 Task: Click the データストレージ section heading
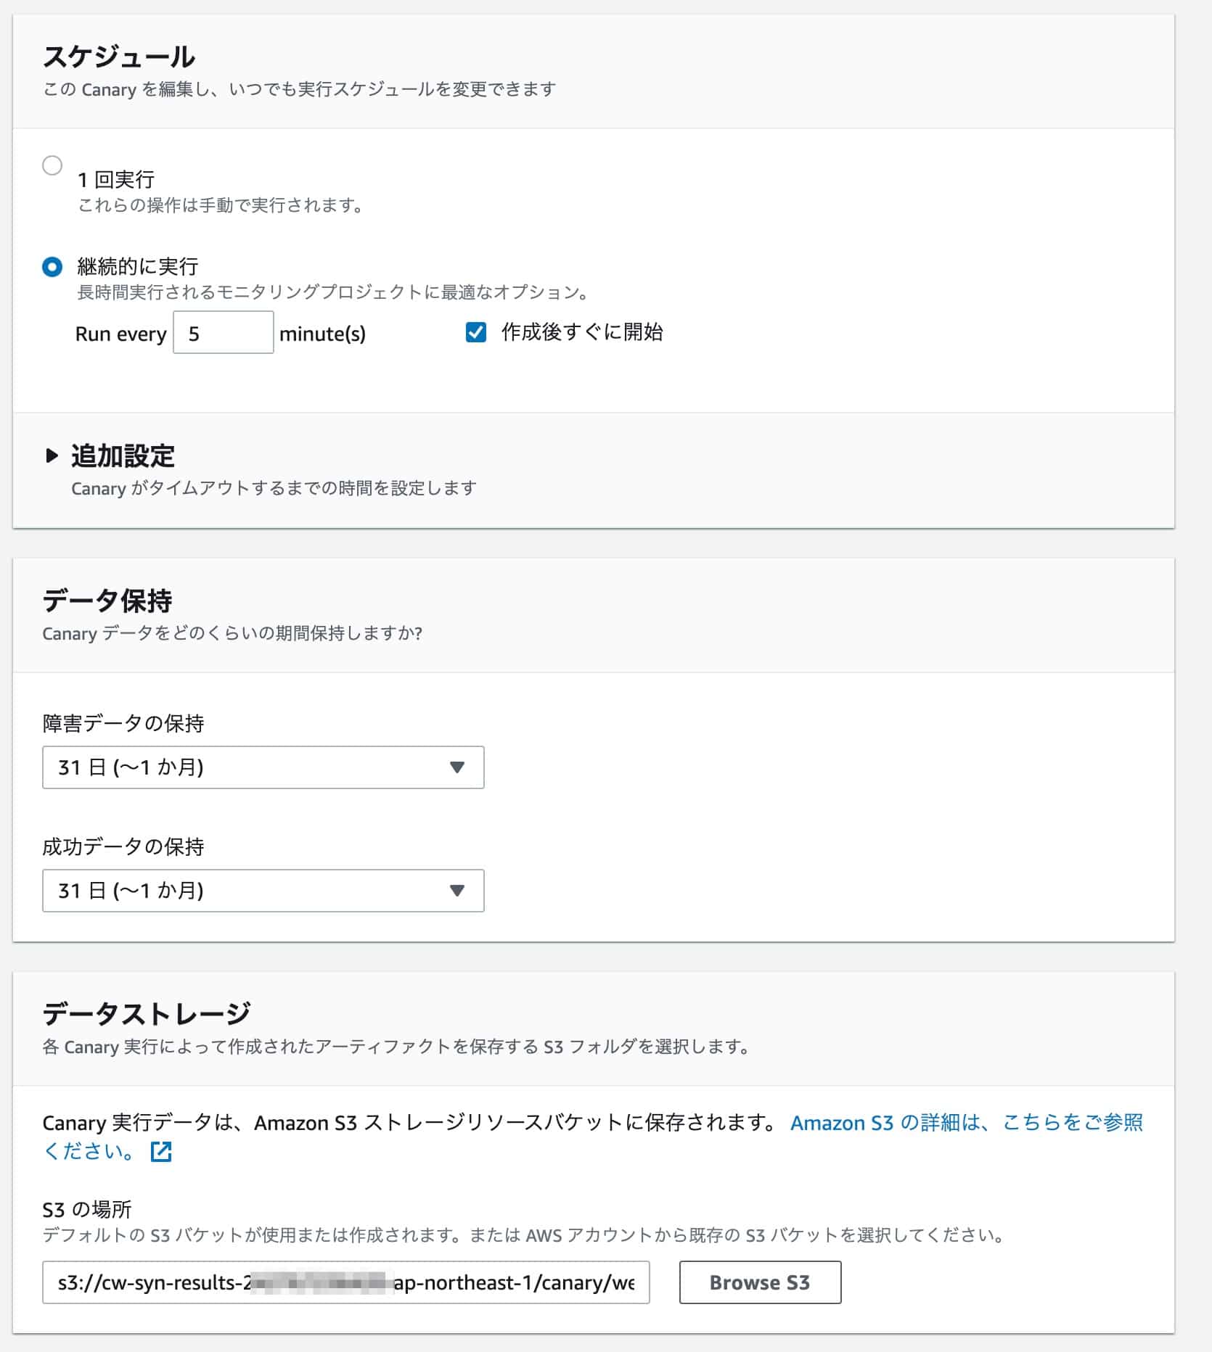pyautogui.click(x=147, y=1014)
